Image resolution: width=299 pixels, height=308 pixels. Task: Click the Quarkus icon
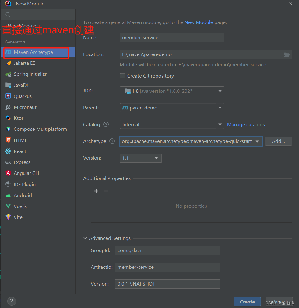click(x=8, y=96)
